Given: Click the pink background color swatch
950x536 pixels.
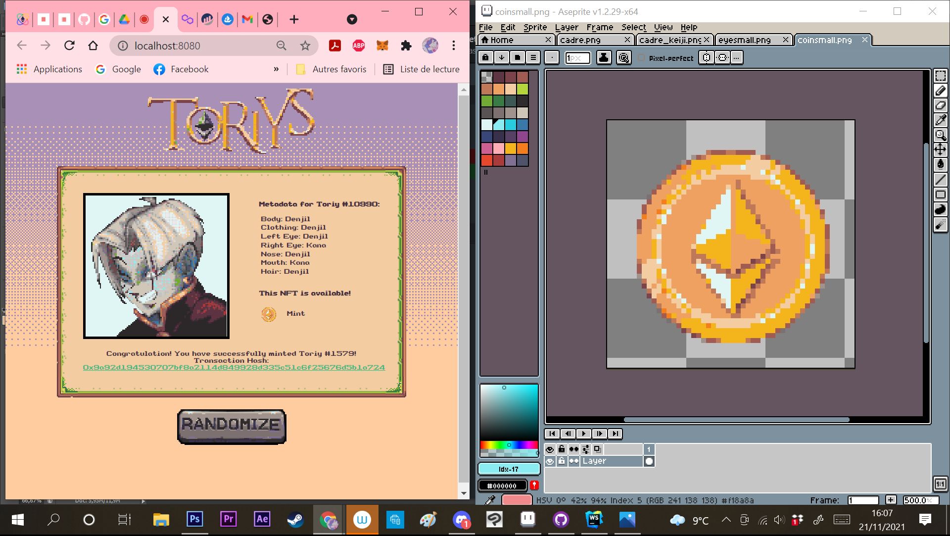Looking at the screenshot, I should click(x=516, y=500).
